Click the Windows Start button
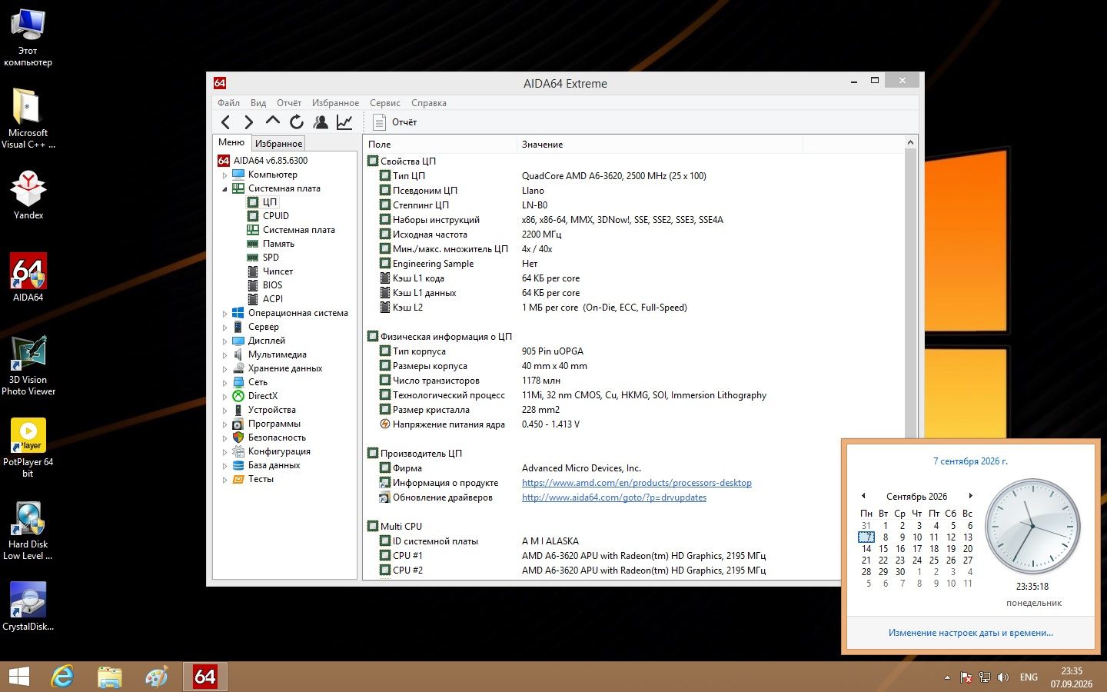 18,677
